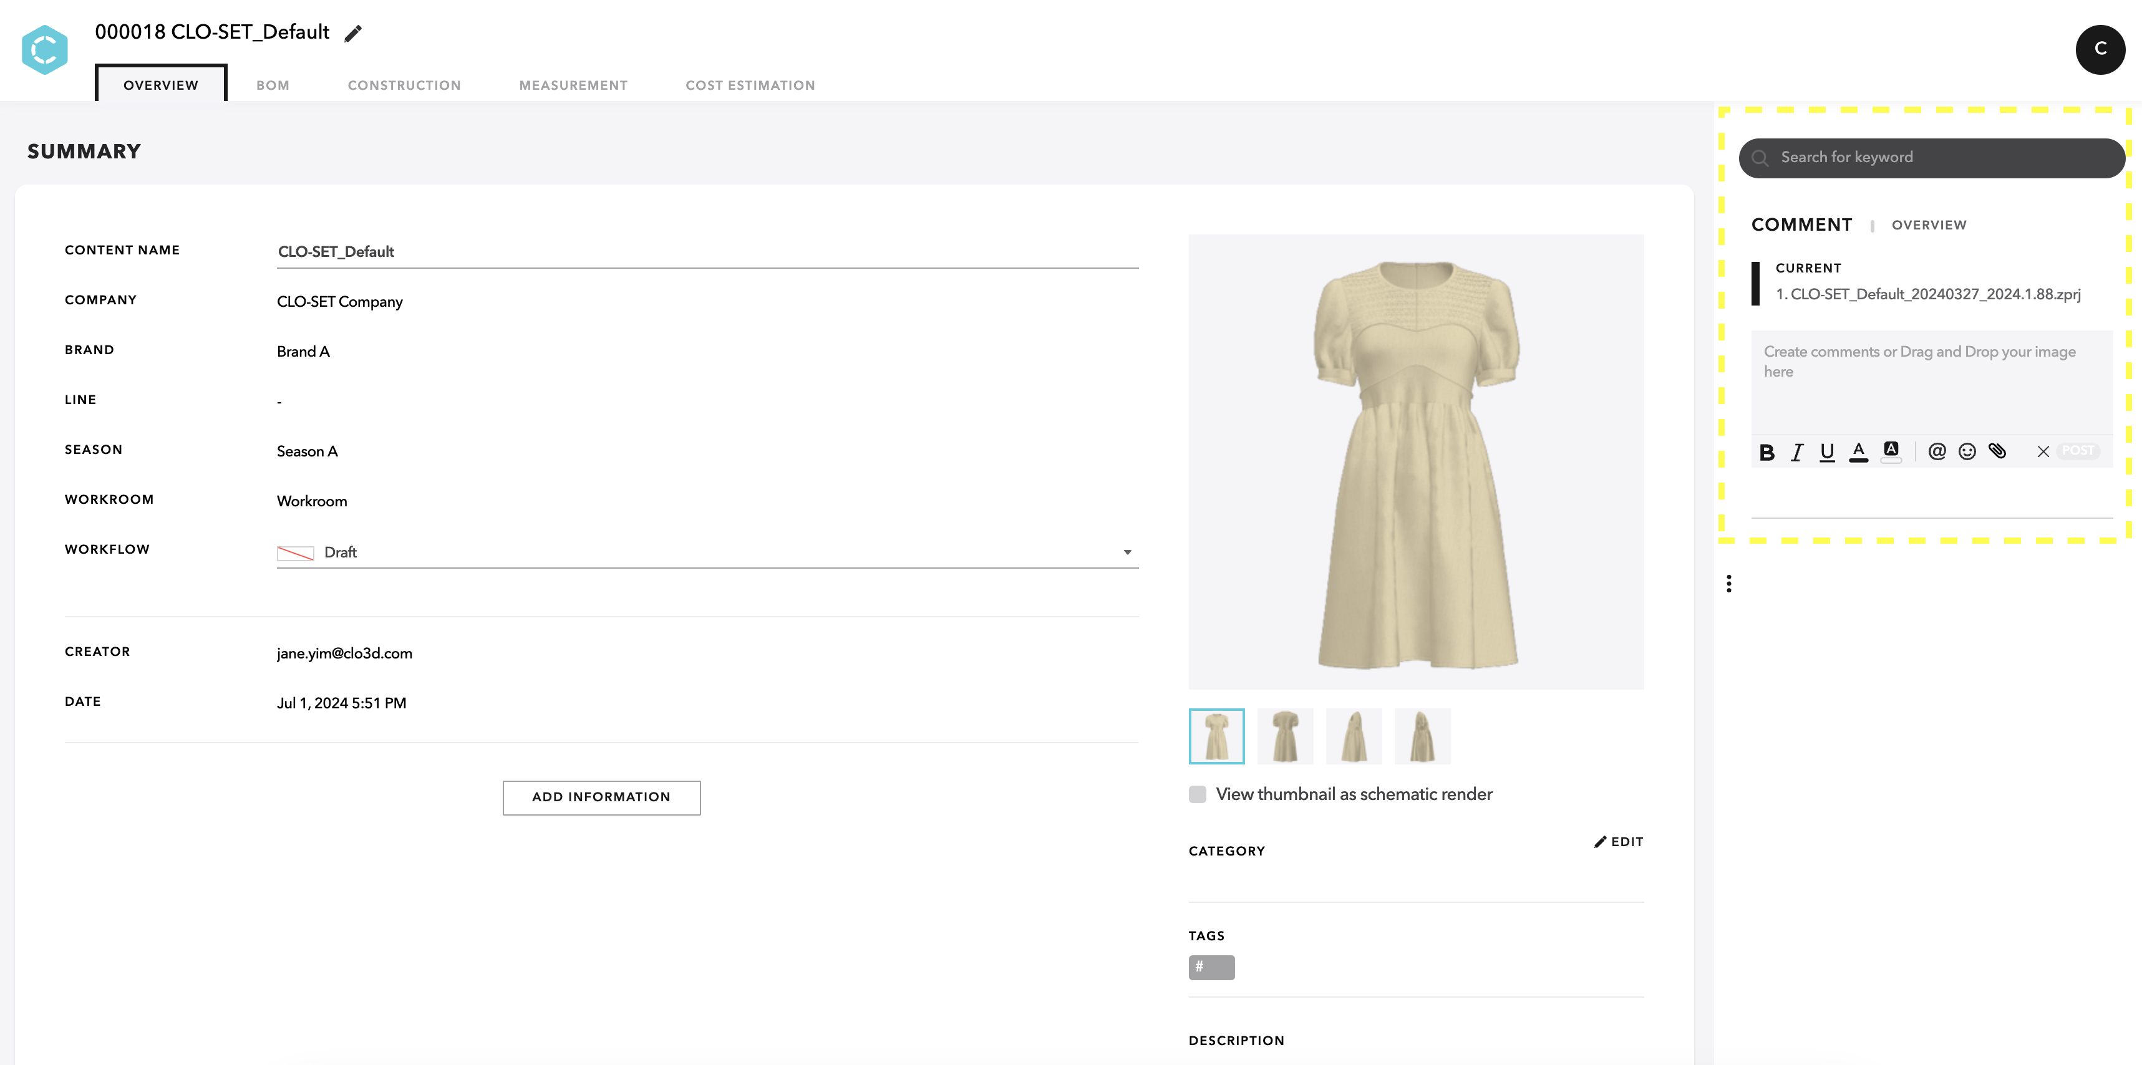Image resolution: width=2142 pixels, height=1065 pixels.
Task: Click CLO-SET Company value
Action: point(339,302)
